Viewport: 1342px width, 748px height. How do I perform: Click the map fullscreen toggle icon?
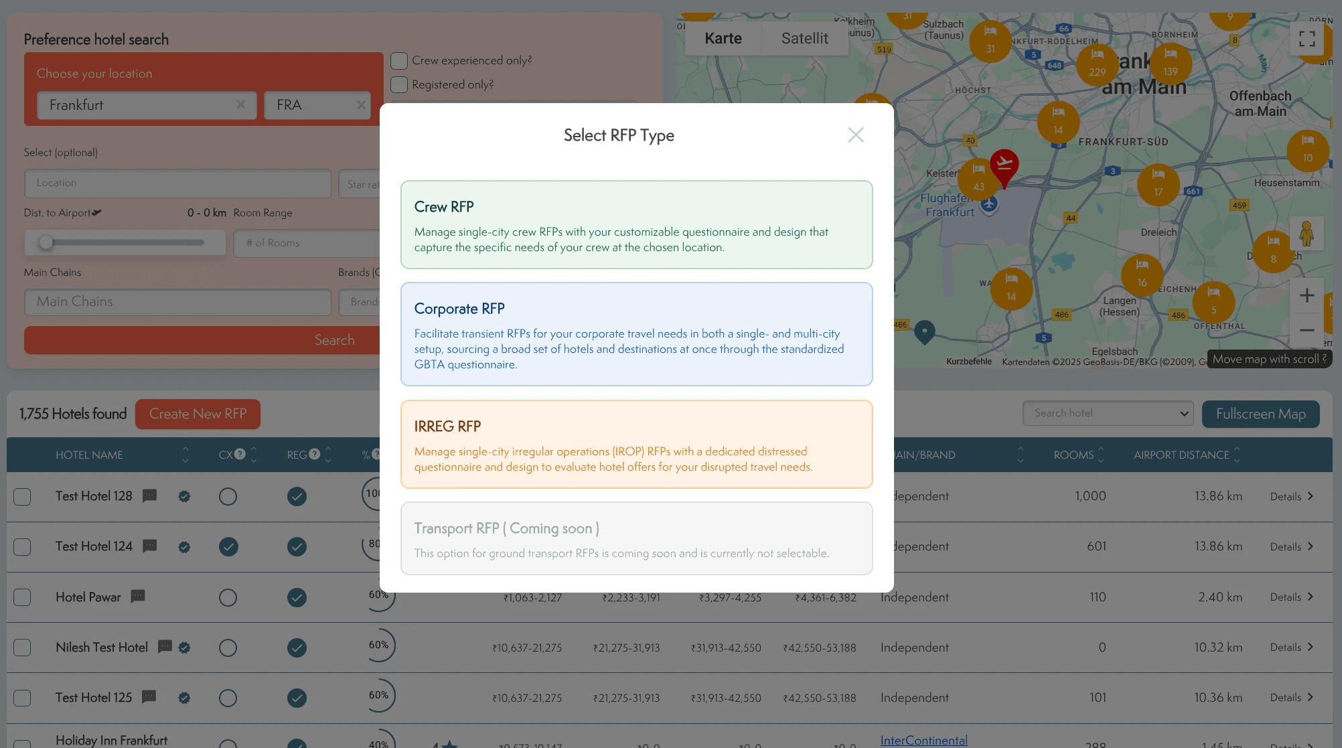(1307, 39)
